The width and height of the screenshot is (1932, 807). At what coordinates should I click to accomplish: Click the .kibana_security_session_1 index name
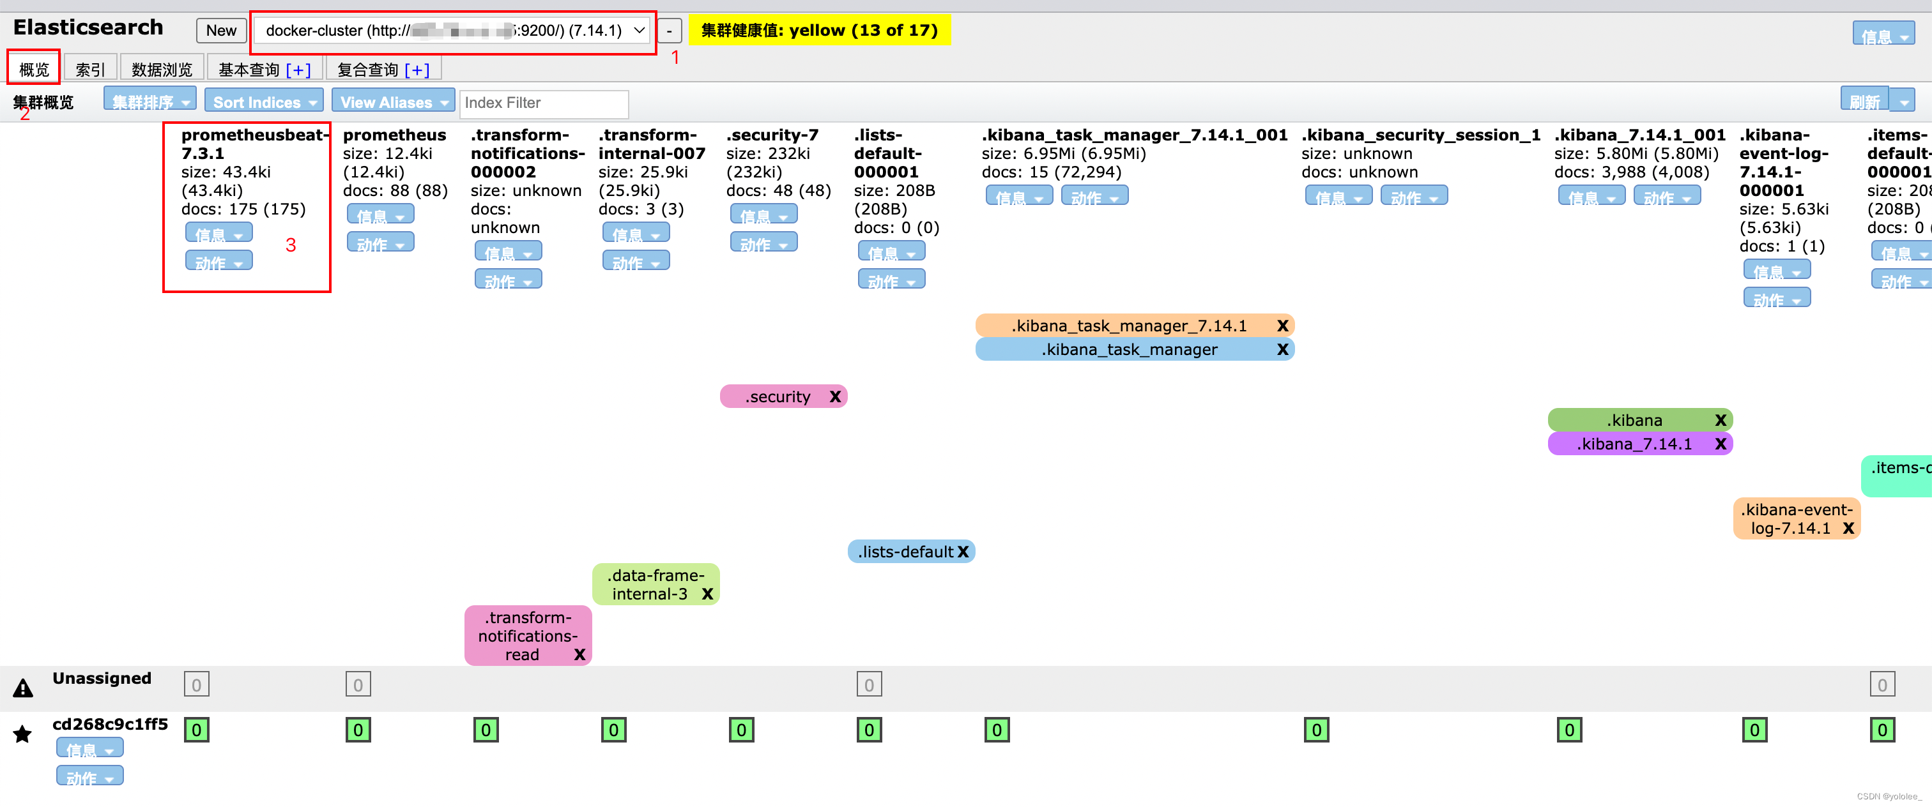point(1420,135)
